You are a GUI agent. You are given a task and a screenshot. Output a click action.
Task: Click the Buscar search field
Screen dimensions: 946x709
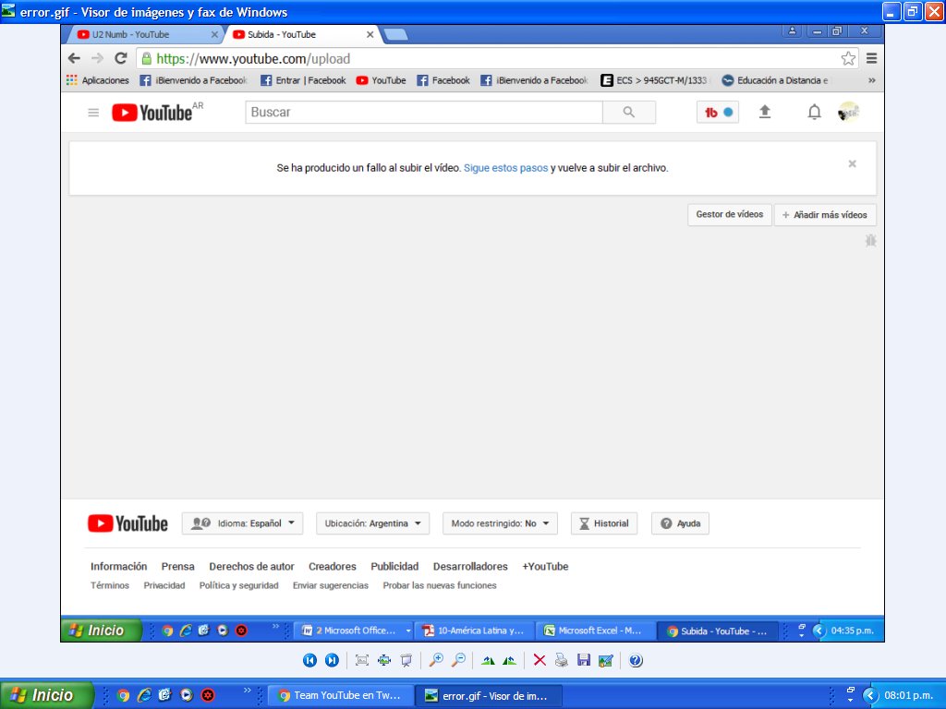click(x=424, y=112)
